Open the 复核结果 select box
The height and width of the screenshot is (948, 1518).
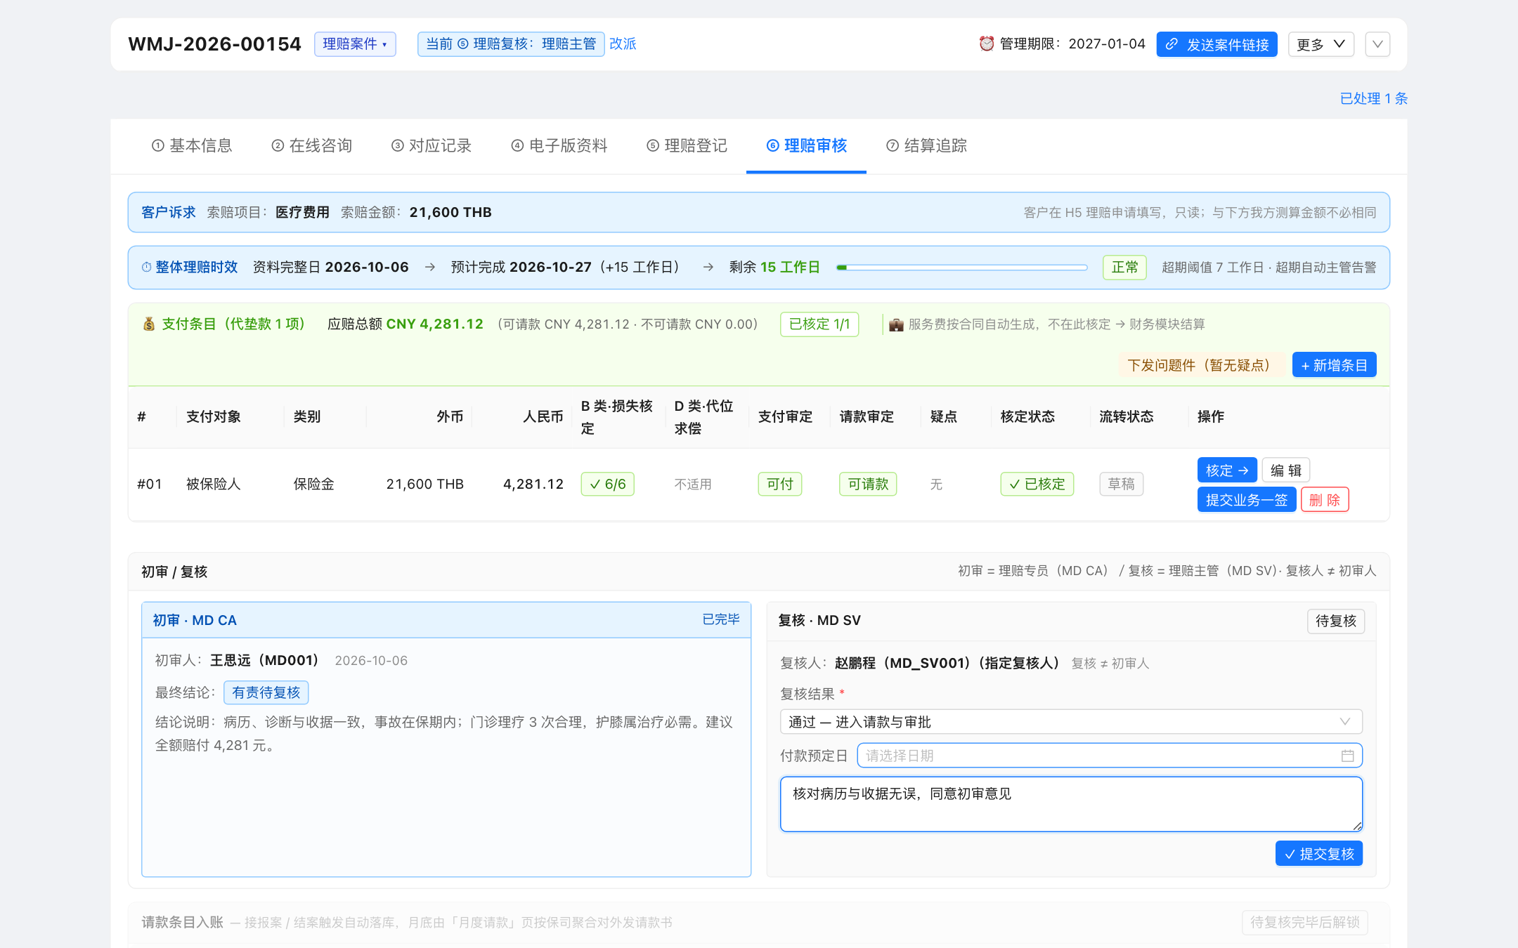click(1071, 722)
